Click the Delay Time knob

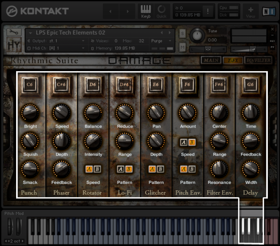(x=251, y=113)
